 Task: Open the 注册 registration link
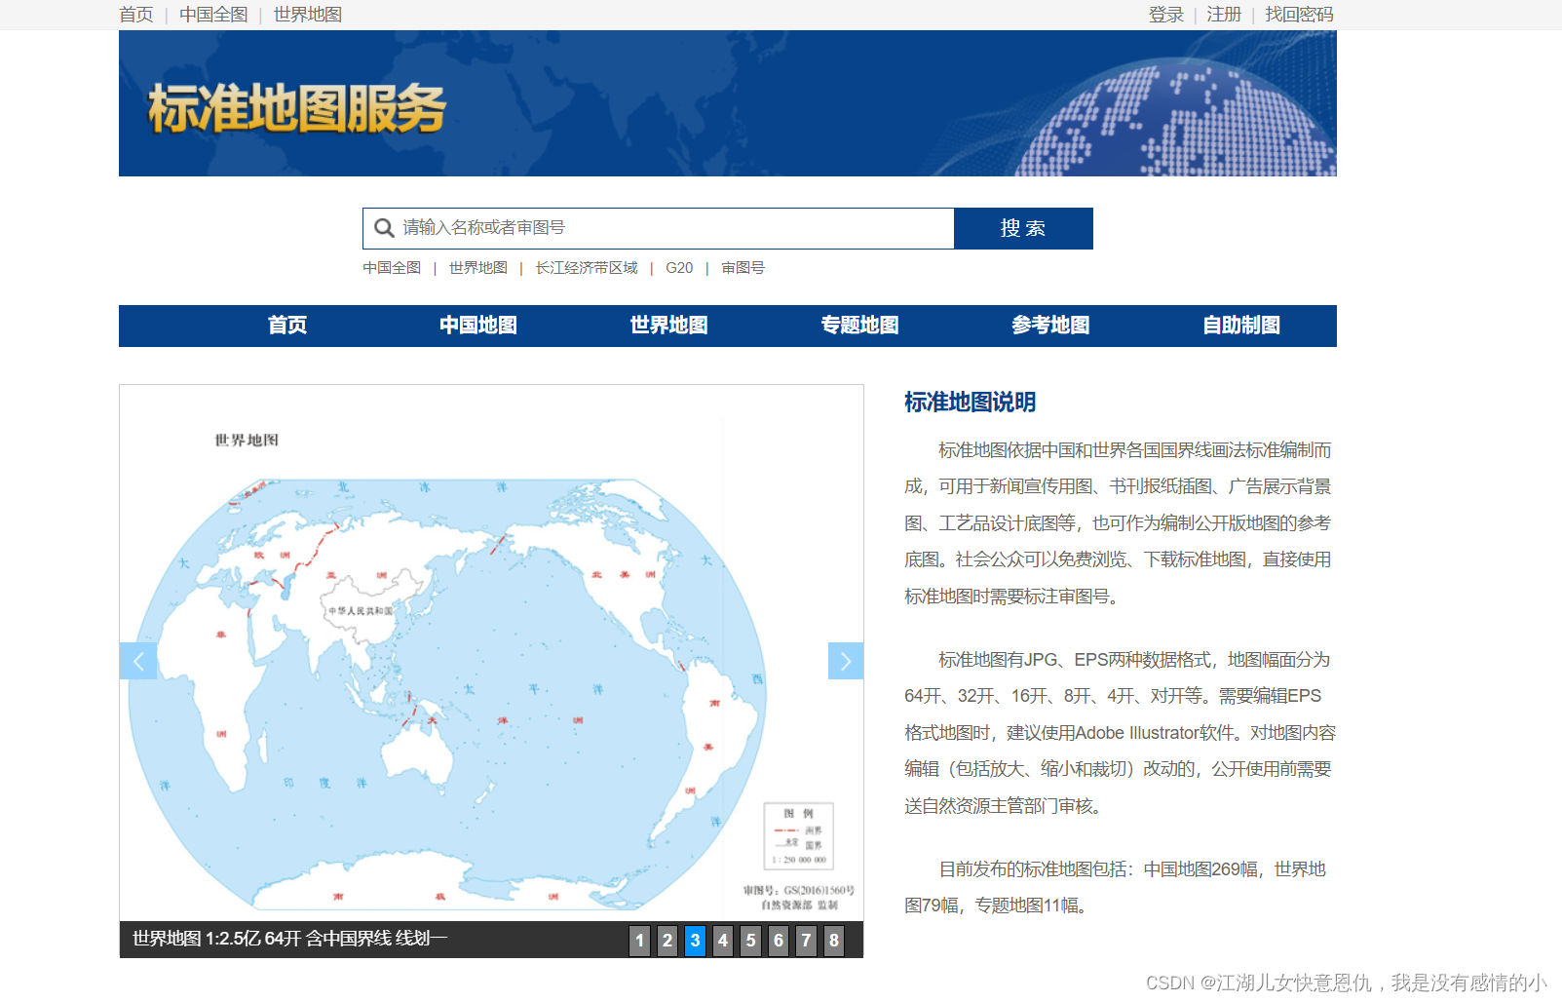click(x=1223, y=15)
